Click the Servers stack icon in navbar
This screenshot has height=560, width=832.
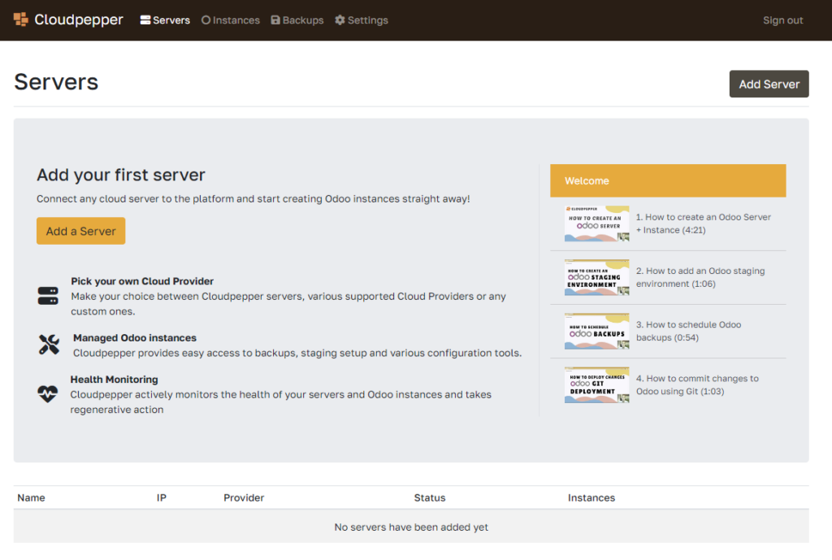pyautogui.click(x=145, y=20)
